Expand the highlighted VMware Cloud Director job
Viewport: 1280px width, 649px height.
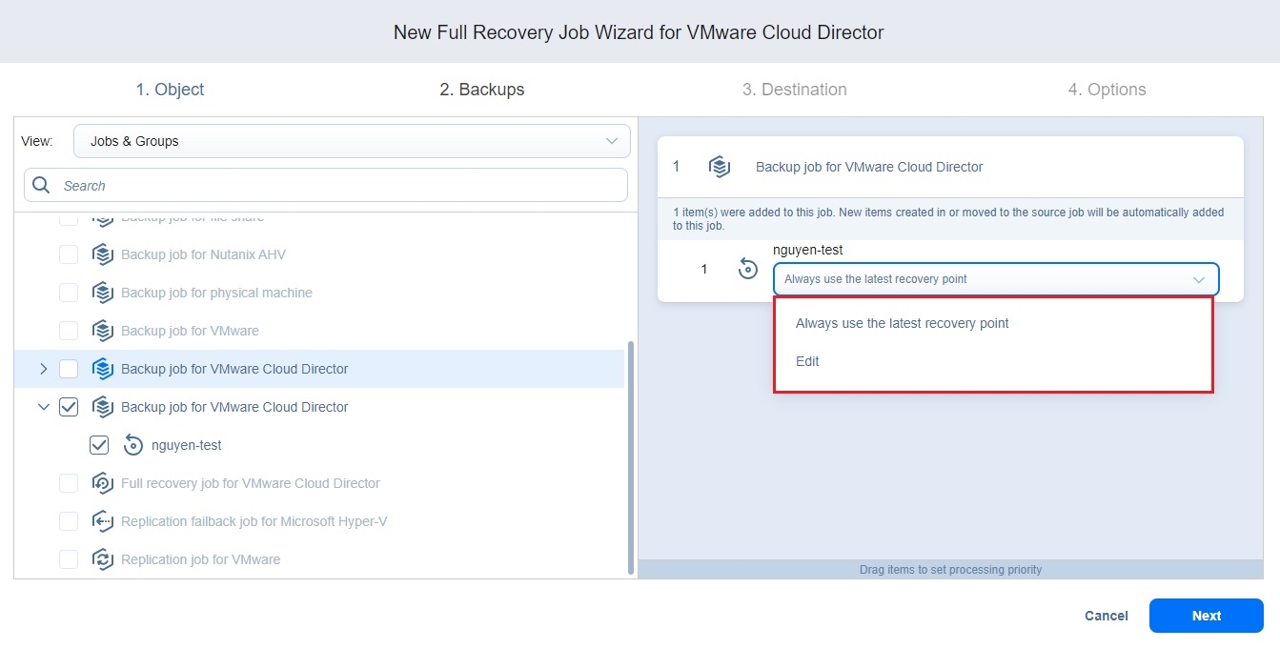(43, 369)
